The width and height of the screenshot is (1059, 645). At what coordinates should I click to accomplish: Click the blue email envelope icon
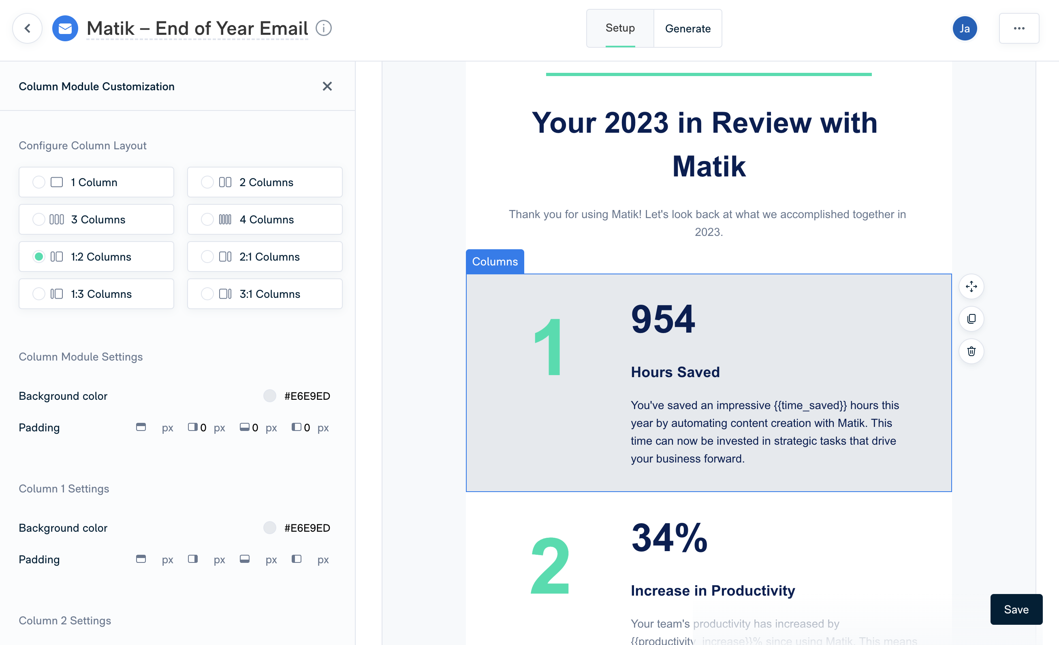pos(65,28)
